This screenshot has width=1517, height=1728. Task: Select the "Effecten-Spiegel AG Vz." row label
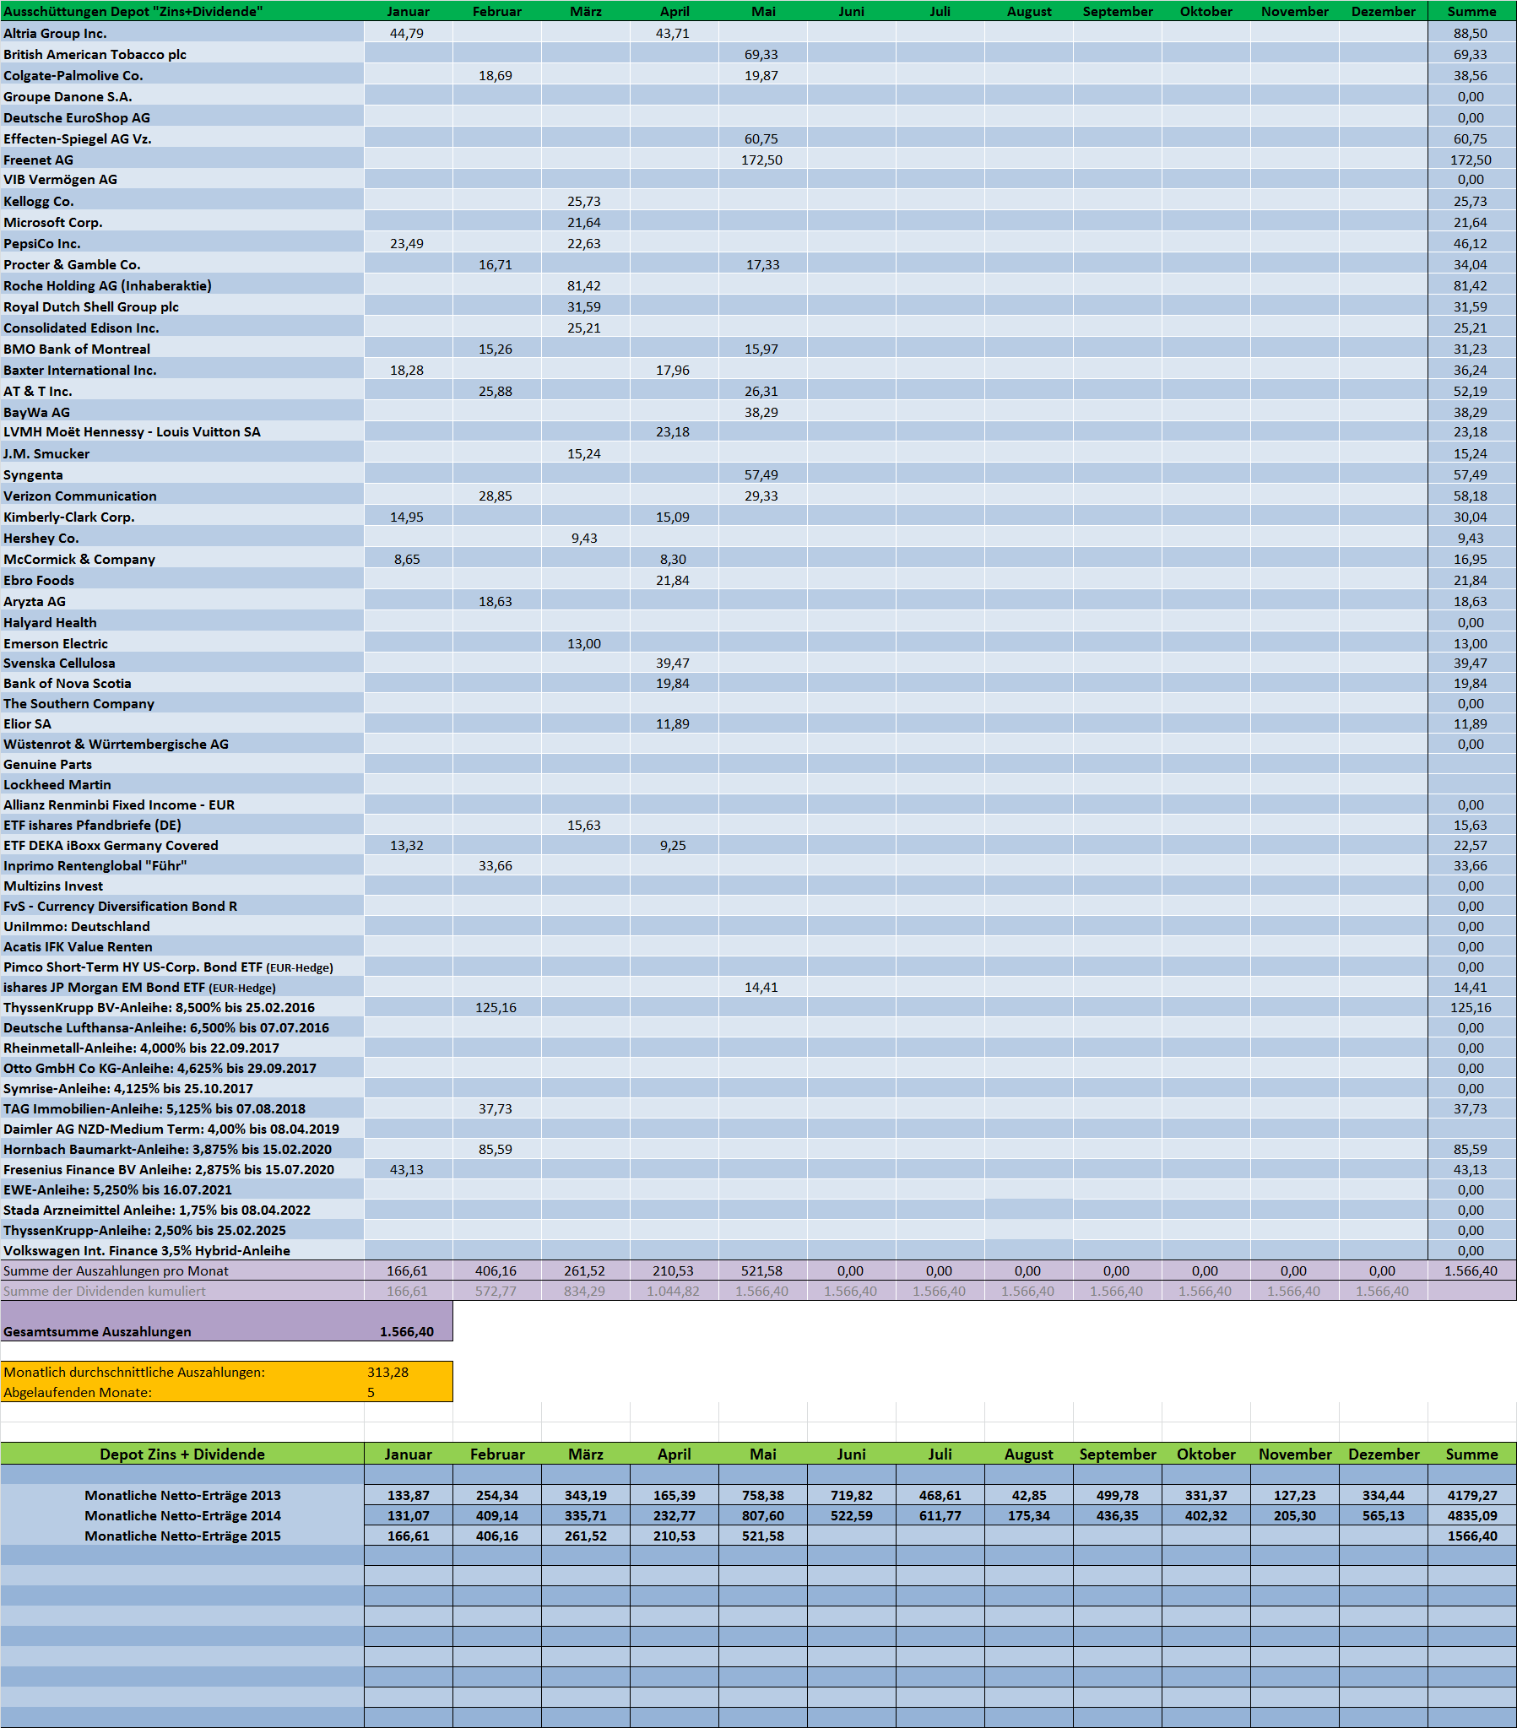coord(78,139)
